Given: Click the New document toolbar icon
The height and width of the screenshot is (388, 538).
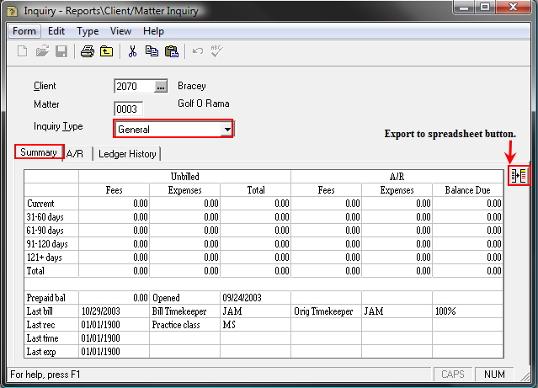Looking at the screenshot, I should 23,51.
